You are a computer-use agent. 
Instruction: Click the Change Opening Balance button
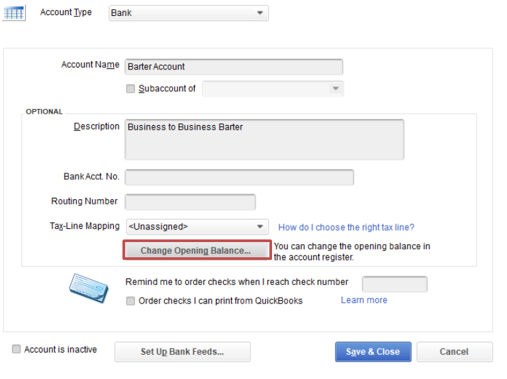click(x=196, y=251)
